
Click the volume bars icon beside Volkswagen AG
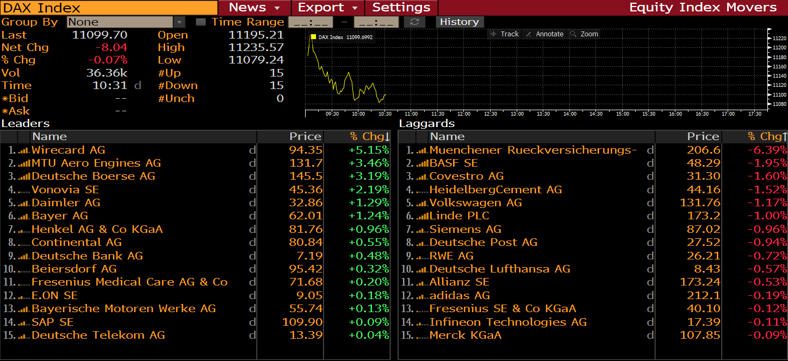click(422, 203)
